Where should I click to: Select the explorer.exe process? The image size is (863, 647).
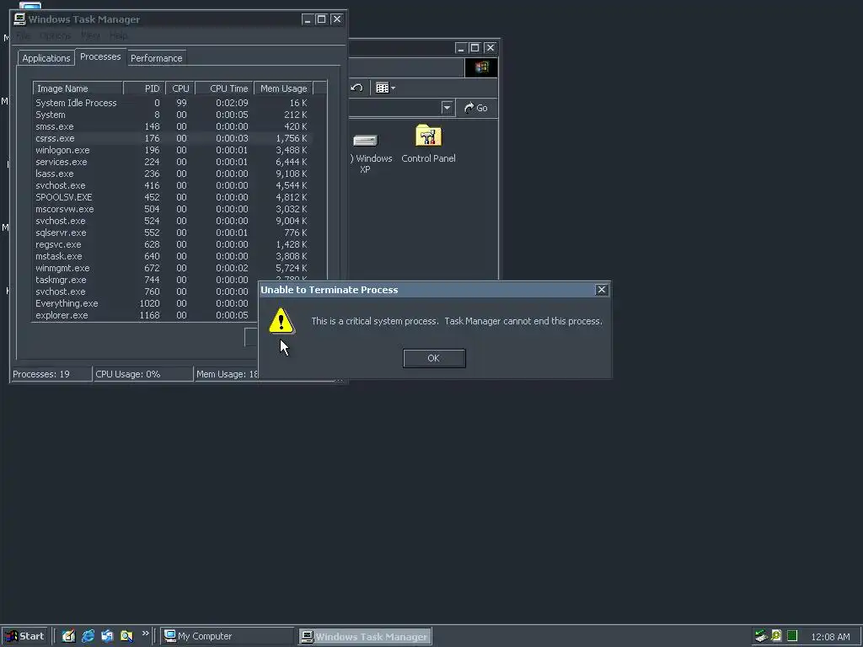coord(146,315)
